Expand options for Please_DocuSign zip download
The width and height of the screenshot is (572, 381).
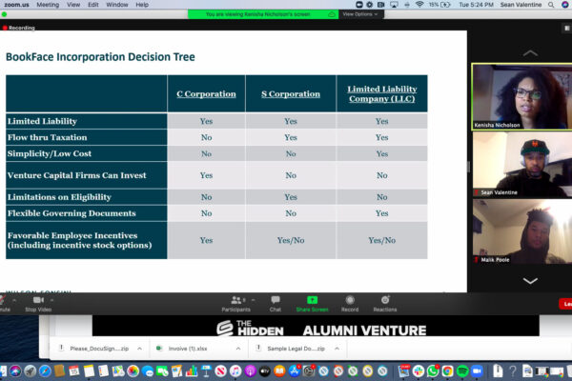[139, 349]
